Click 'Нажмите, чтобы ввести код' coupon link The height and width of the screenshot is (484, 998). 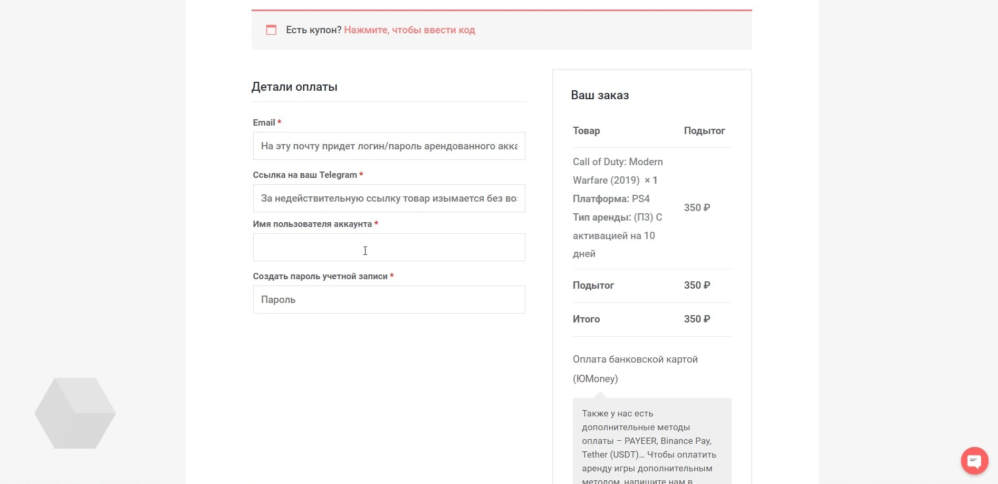coord(409,30)
